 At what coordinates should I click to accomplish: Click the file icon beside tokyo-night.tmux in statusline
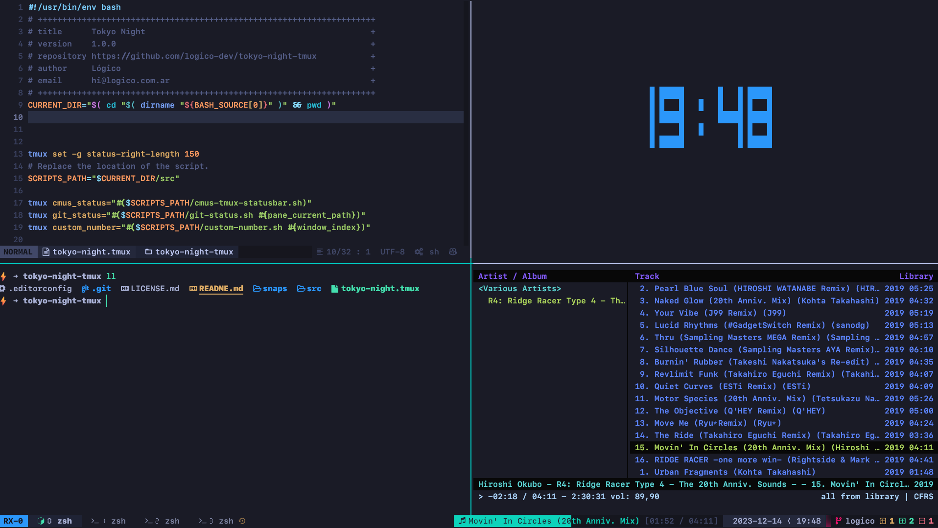46,252
